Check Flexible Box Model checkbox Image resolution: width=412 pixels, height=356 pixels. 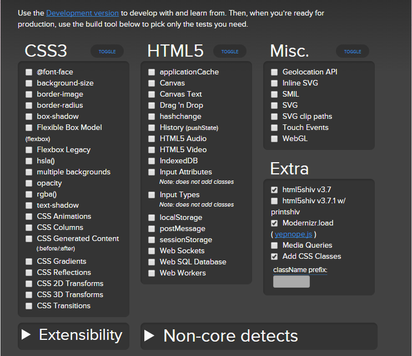29,128
